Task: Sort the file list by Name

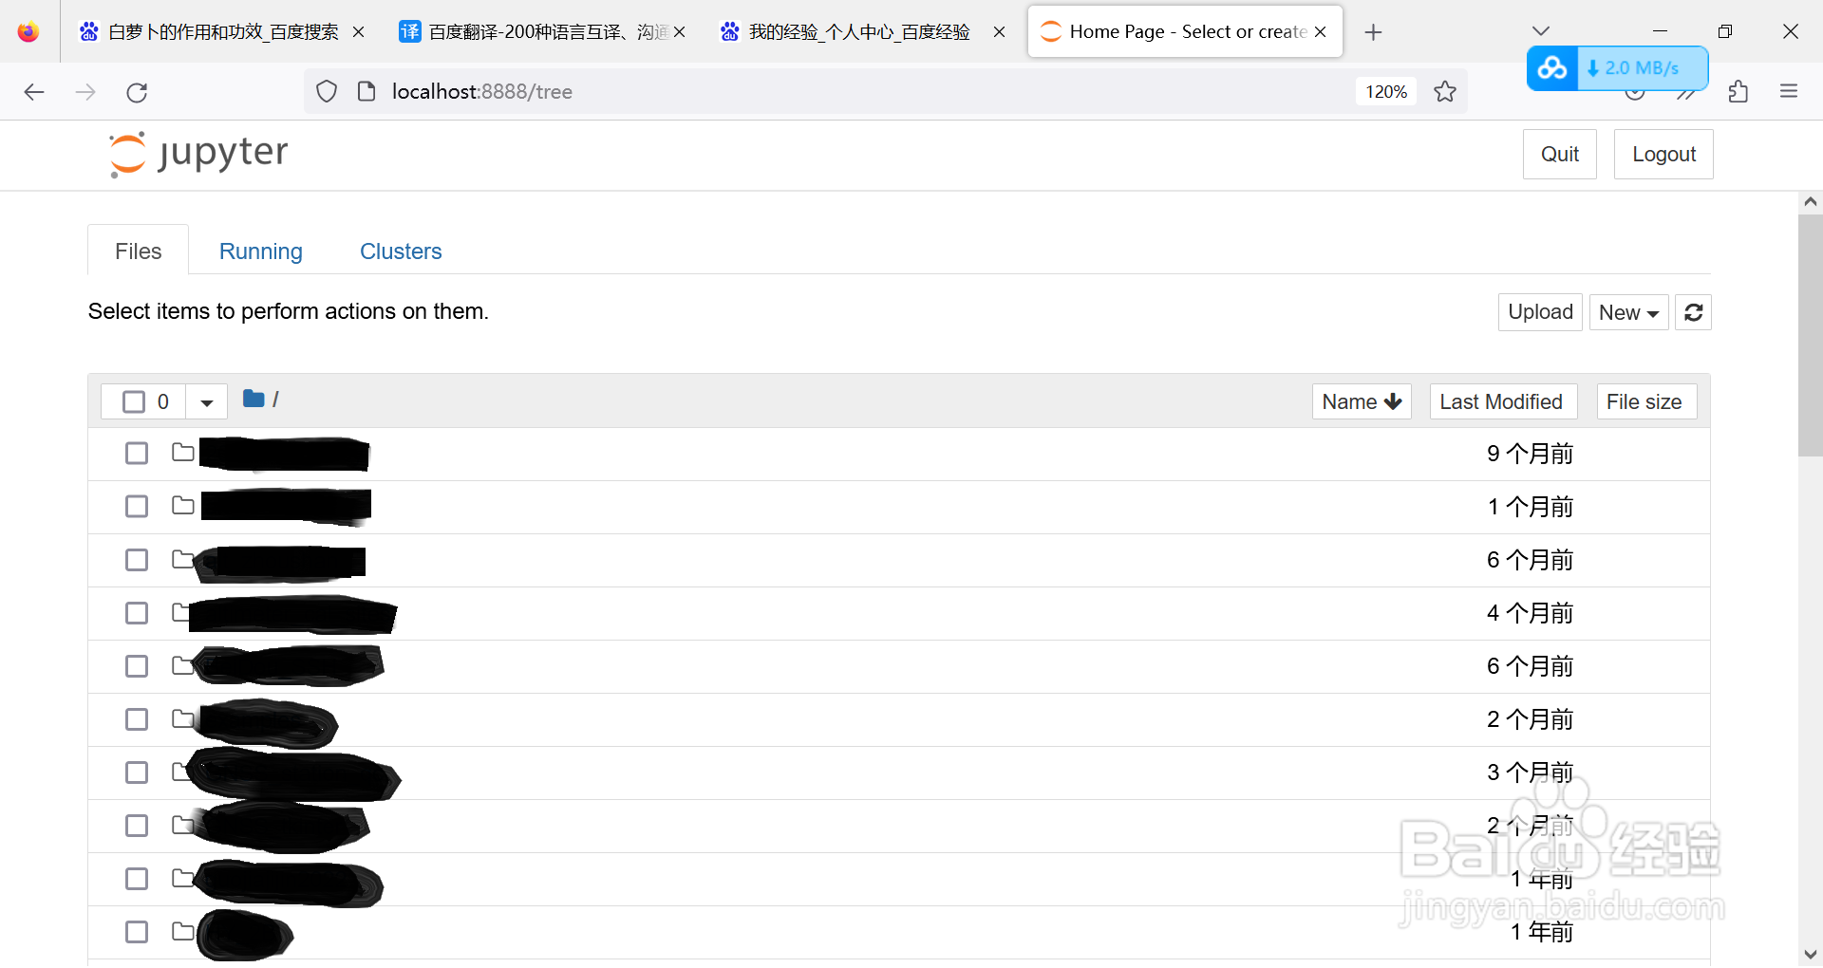Action: point(1362,401)
